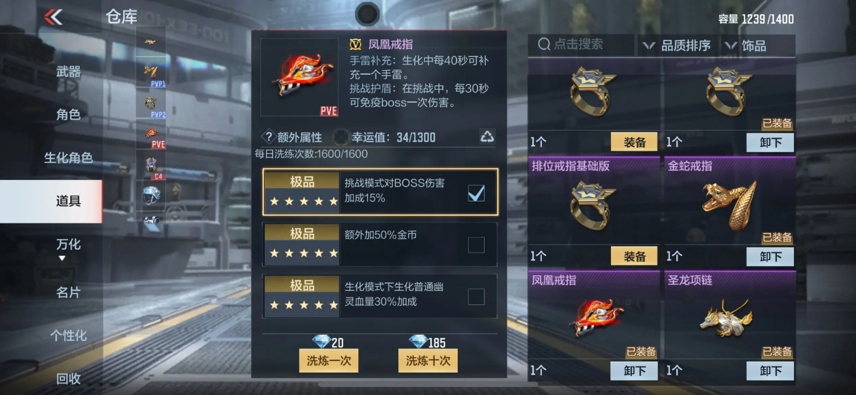Check the 幽灵血量30%加成 attribute checkbox

(476, 296)
